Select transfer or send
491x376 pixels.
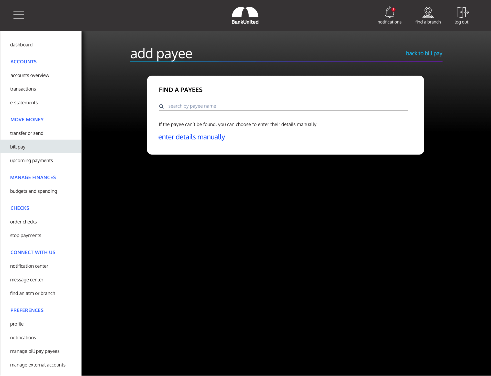coord(27,133)
